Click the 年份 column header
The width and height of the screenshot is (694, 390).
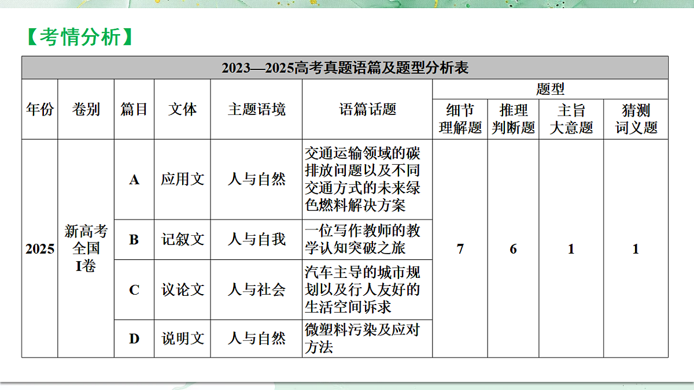pos(40,109)
